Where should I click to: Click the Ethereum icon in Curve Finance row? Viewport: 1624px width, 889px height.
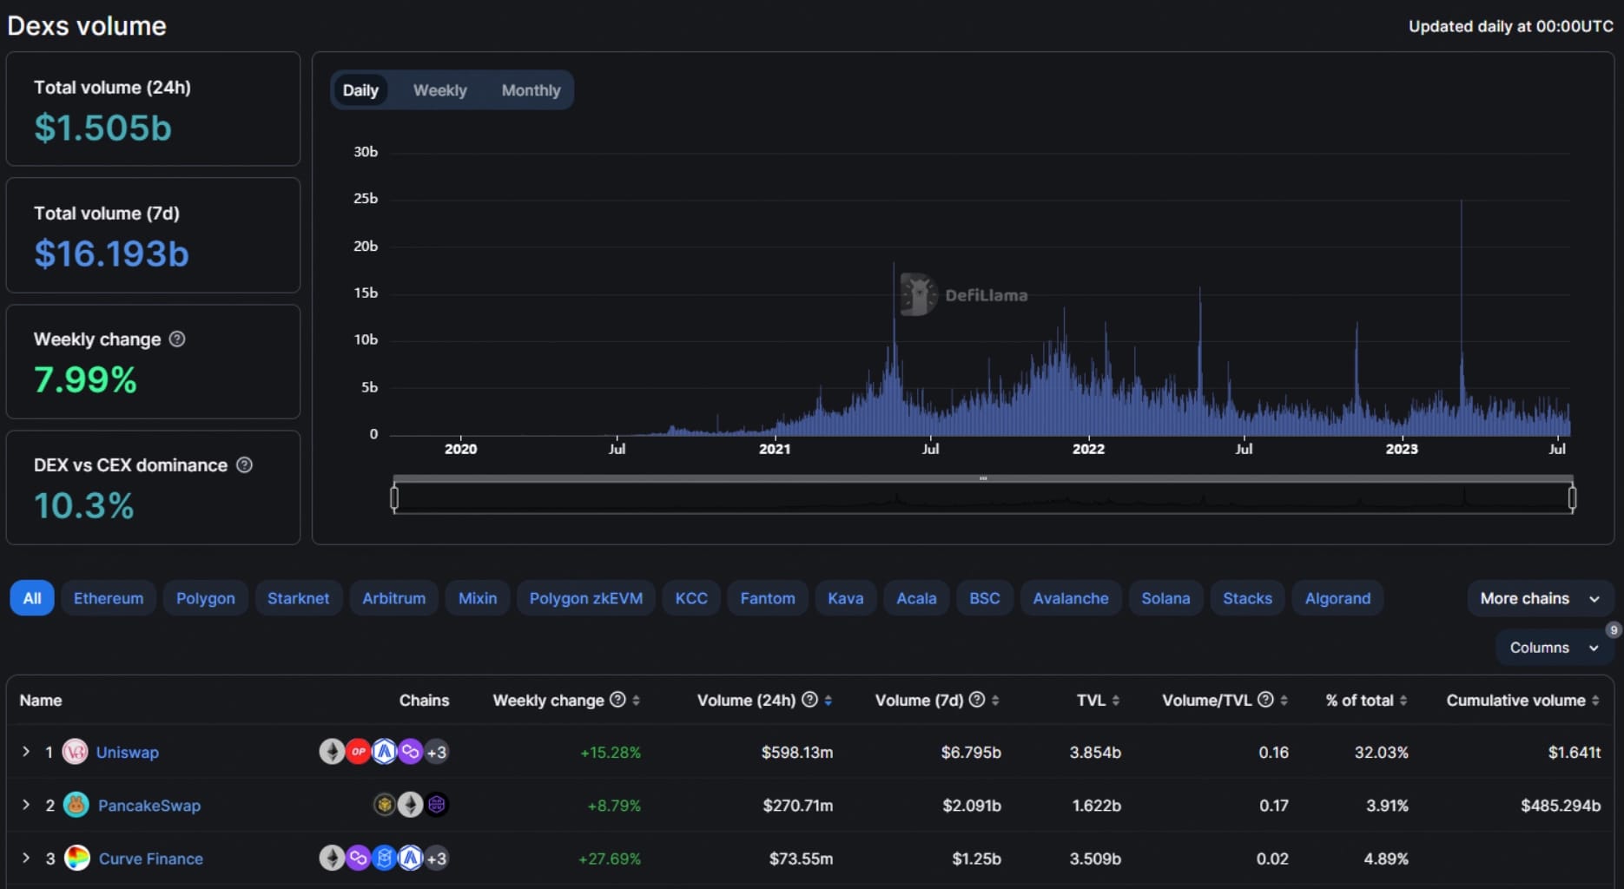pos(333,859)
